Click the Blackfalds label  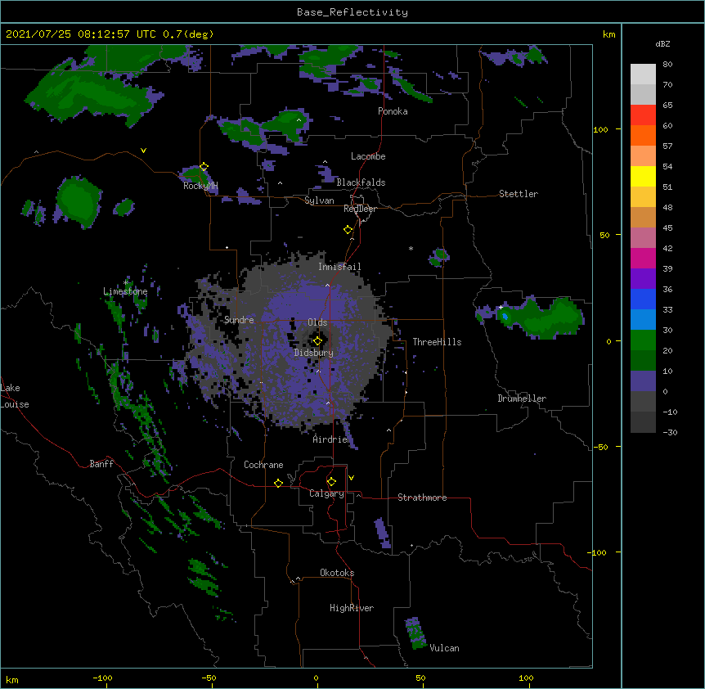(361, 182)
